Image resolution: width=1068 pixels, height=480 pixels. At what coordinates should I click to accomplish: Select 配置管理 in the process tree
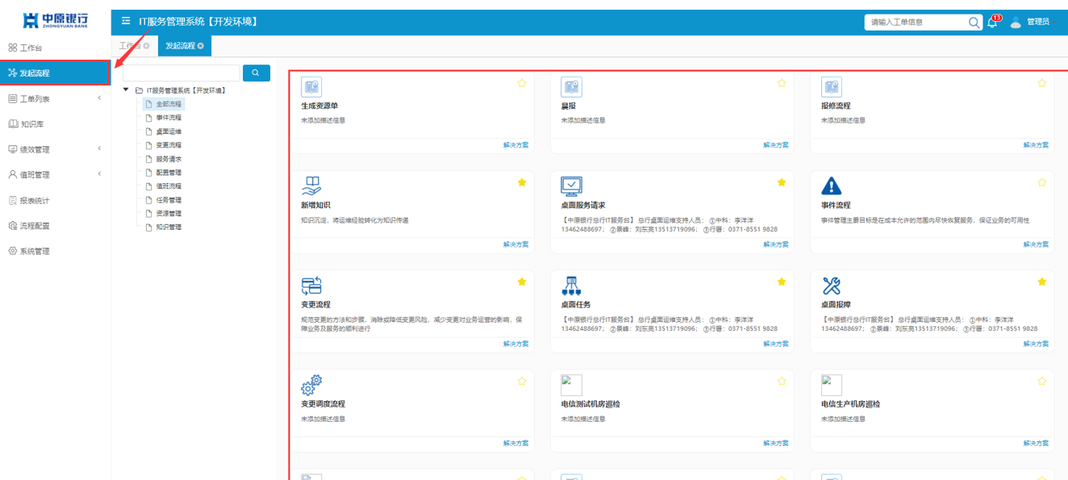click(168, 173)
